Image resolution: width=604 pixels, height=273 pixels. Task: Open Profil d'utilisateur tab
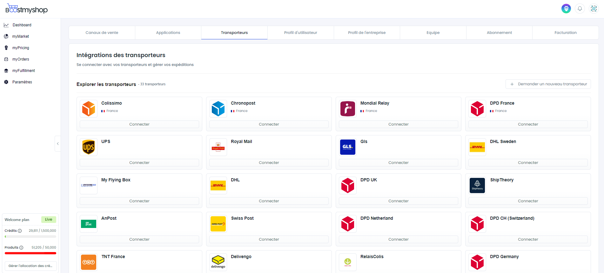[x=301, y=33]
